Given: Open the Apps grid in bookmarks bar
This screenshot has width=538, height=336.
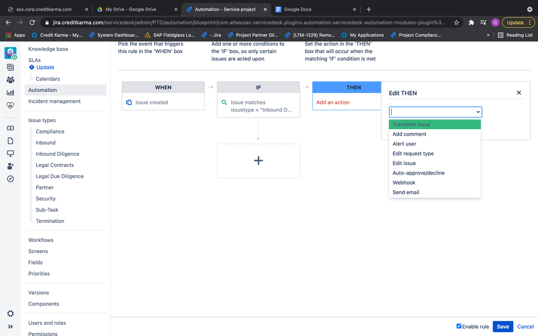Looking at the screenshot, I should click(x=15, y=35).
